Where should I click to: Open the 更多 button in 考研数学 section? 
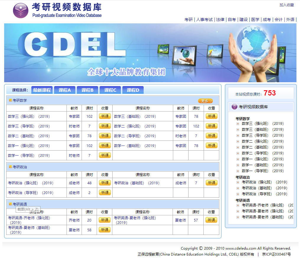(205, 101)
